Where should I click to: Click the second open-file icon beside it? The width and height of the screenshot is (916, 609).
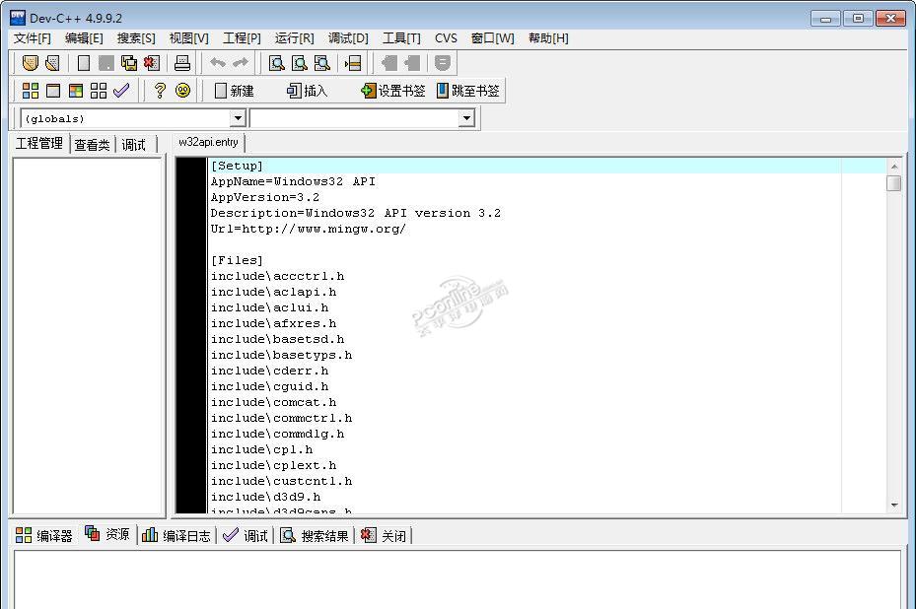pyautogui.click(x=52, y=63)
